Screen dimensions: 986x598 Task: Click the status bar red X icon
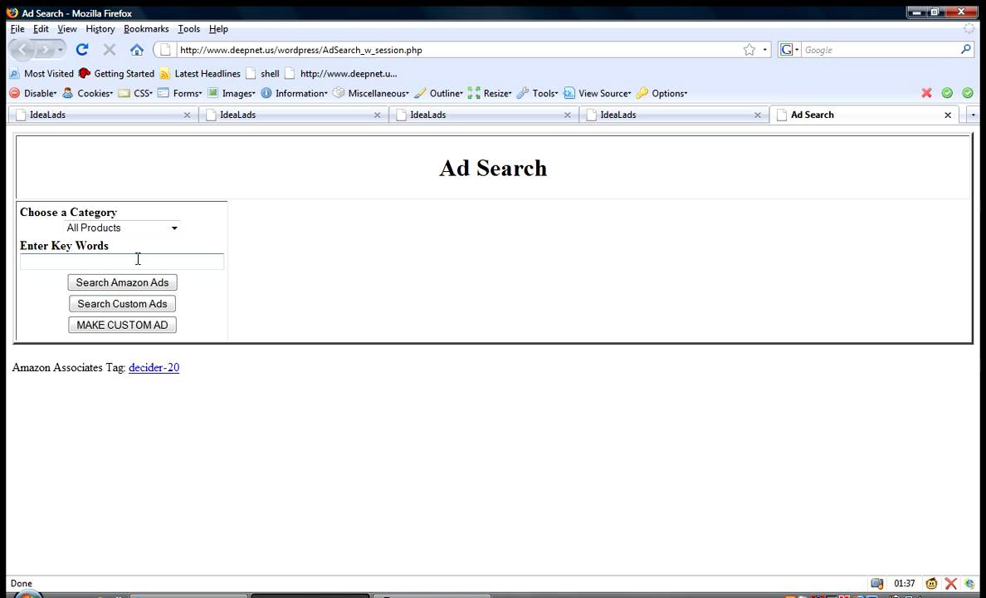click(950, 584)
